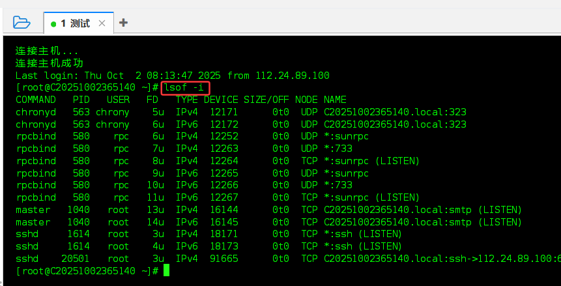561x286 pixels.
Task: Click the green connection status dot
Action: click(53, 24)
